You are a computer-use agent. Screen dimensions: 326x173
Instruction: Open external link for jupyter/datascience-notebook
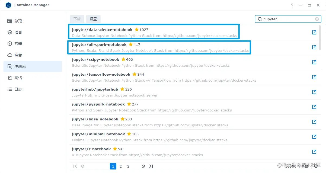tap(314, 33)
